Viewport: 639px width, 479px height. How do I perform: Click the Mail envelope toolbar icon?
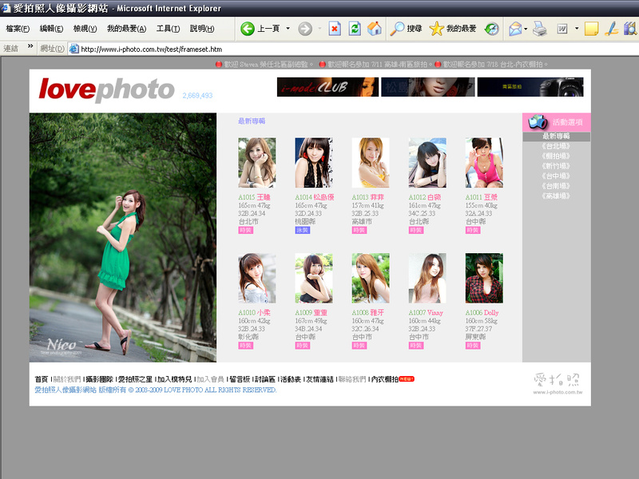(x=515, y=29)
